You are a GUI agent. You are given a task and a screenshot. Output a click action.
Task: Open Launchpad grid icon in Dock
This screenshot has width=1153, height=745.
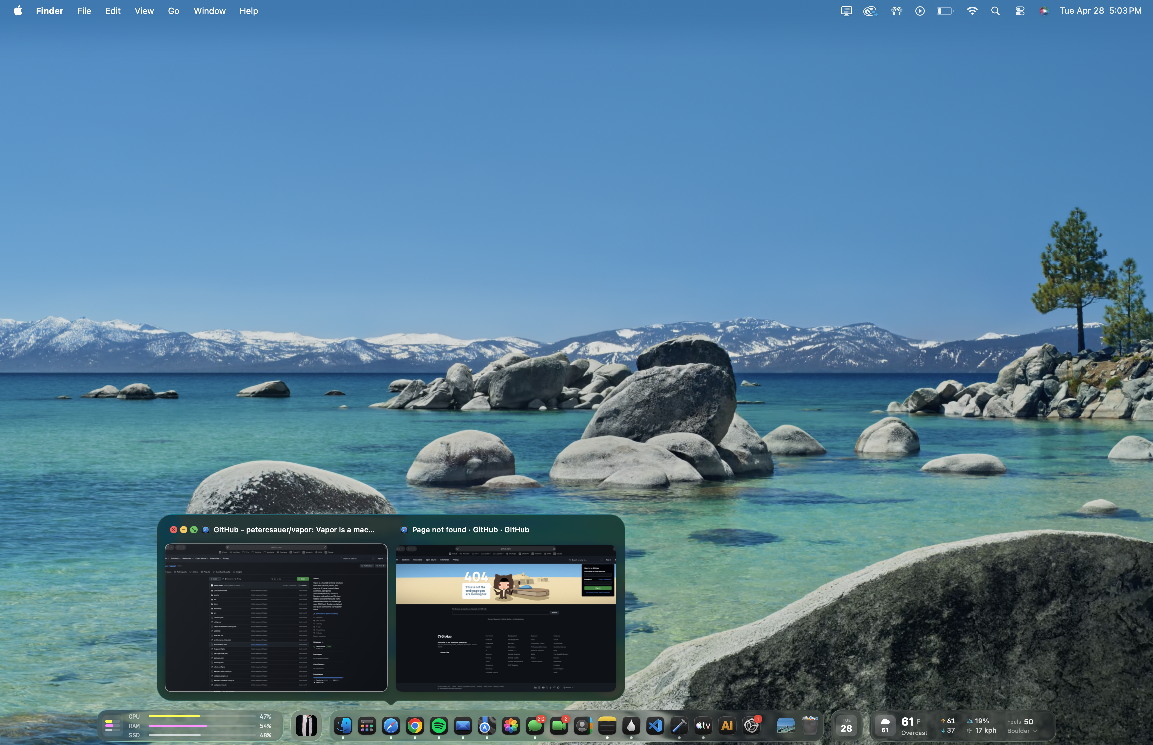coord(367,726)
